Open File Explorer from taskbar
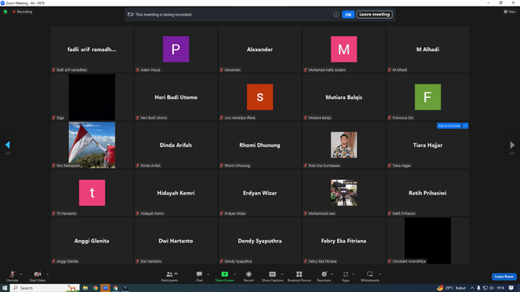Screen dimensions: 520x292 pyautogui.click(x=85, y=288)
